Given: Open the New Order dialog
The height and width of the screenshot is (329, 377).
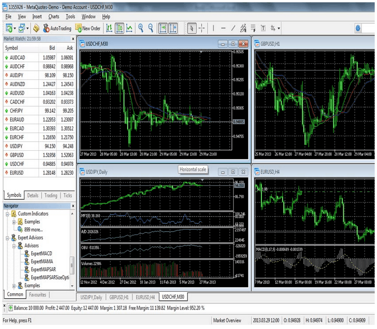Looking at the screenshot, I should tap(88, 28).
